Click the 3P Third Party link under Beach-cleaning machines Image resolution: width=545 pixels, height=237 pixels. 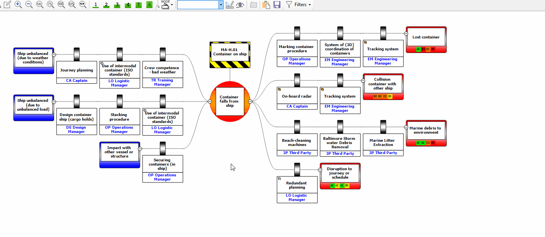(x=297, y=153)
